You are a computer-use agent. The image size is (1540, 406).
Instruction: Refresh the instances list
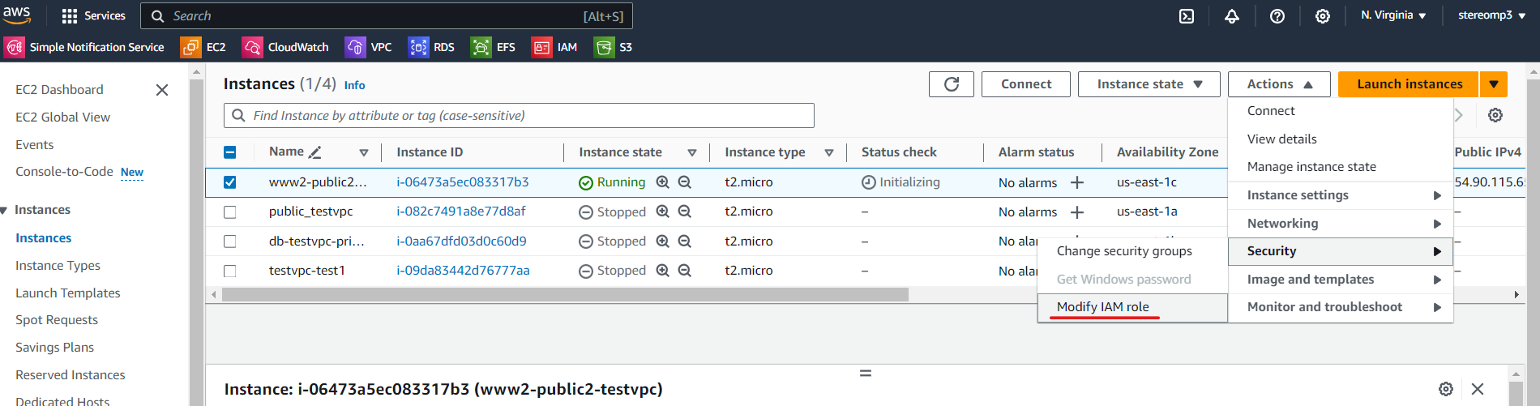[x=952, y=84]
